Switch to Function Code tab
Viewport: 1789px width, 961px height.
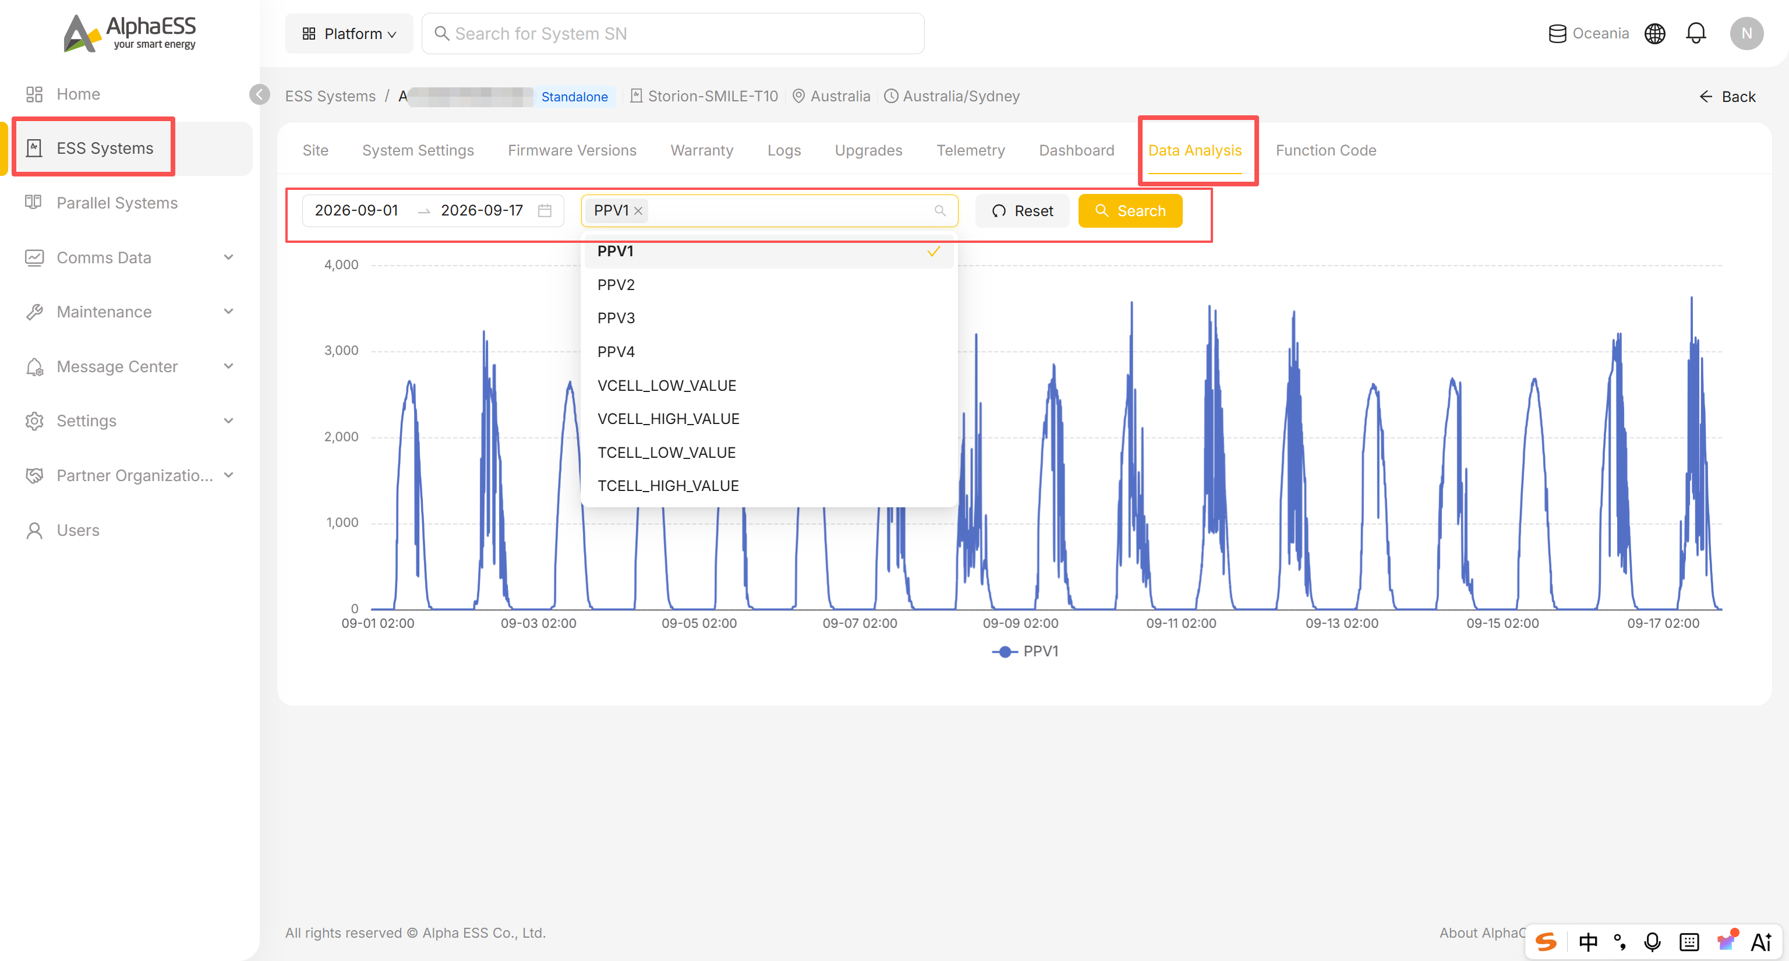pos(1326,151)
